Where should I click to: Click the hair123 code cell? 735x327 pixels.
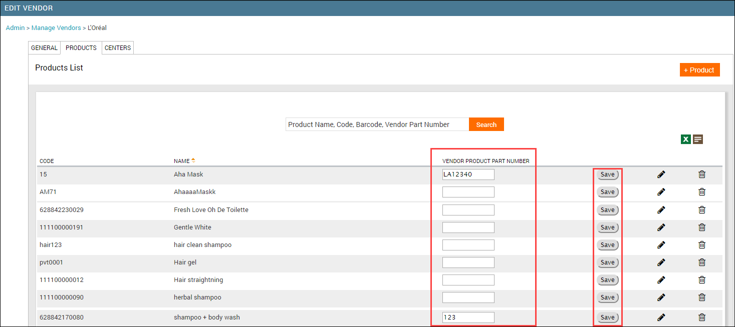click(x=51, y=244)
